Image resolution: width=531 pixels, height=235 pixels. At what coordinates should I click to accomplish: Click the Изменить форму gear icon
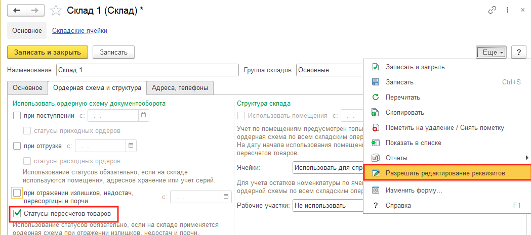pyautogui.click(x=376, y=191)
